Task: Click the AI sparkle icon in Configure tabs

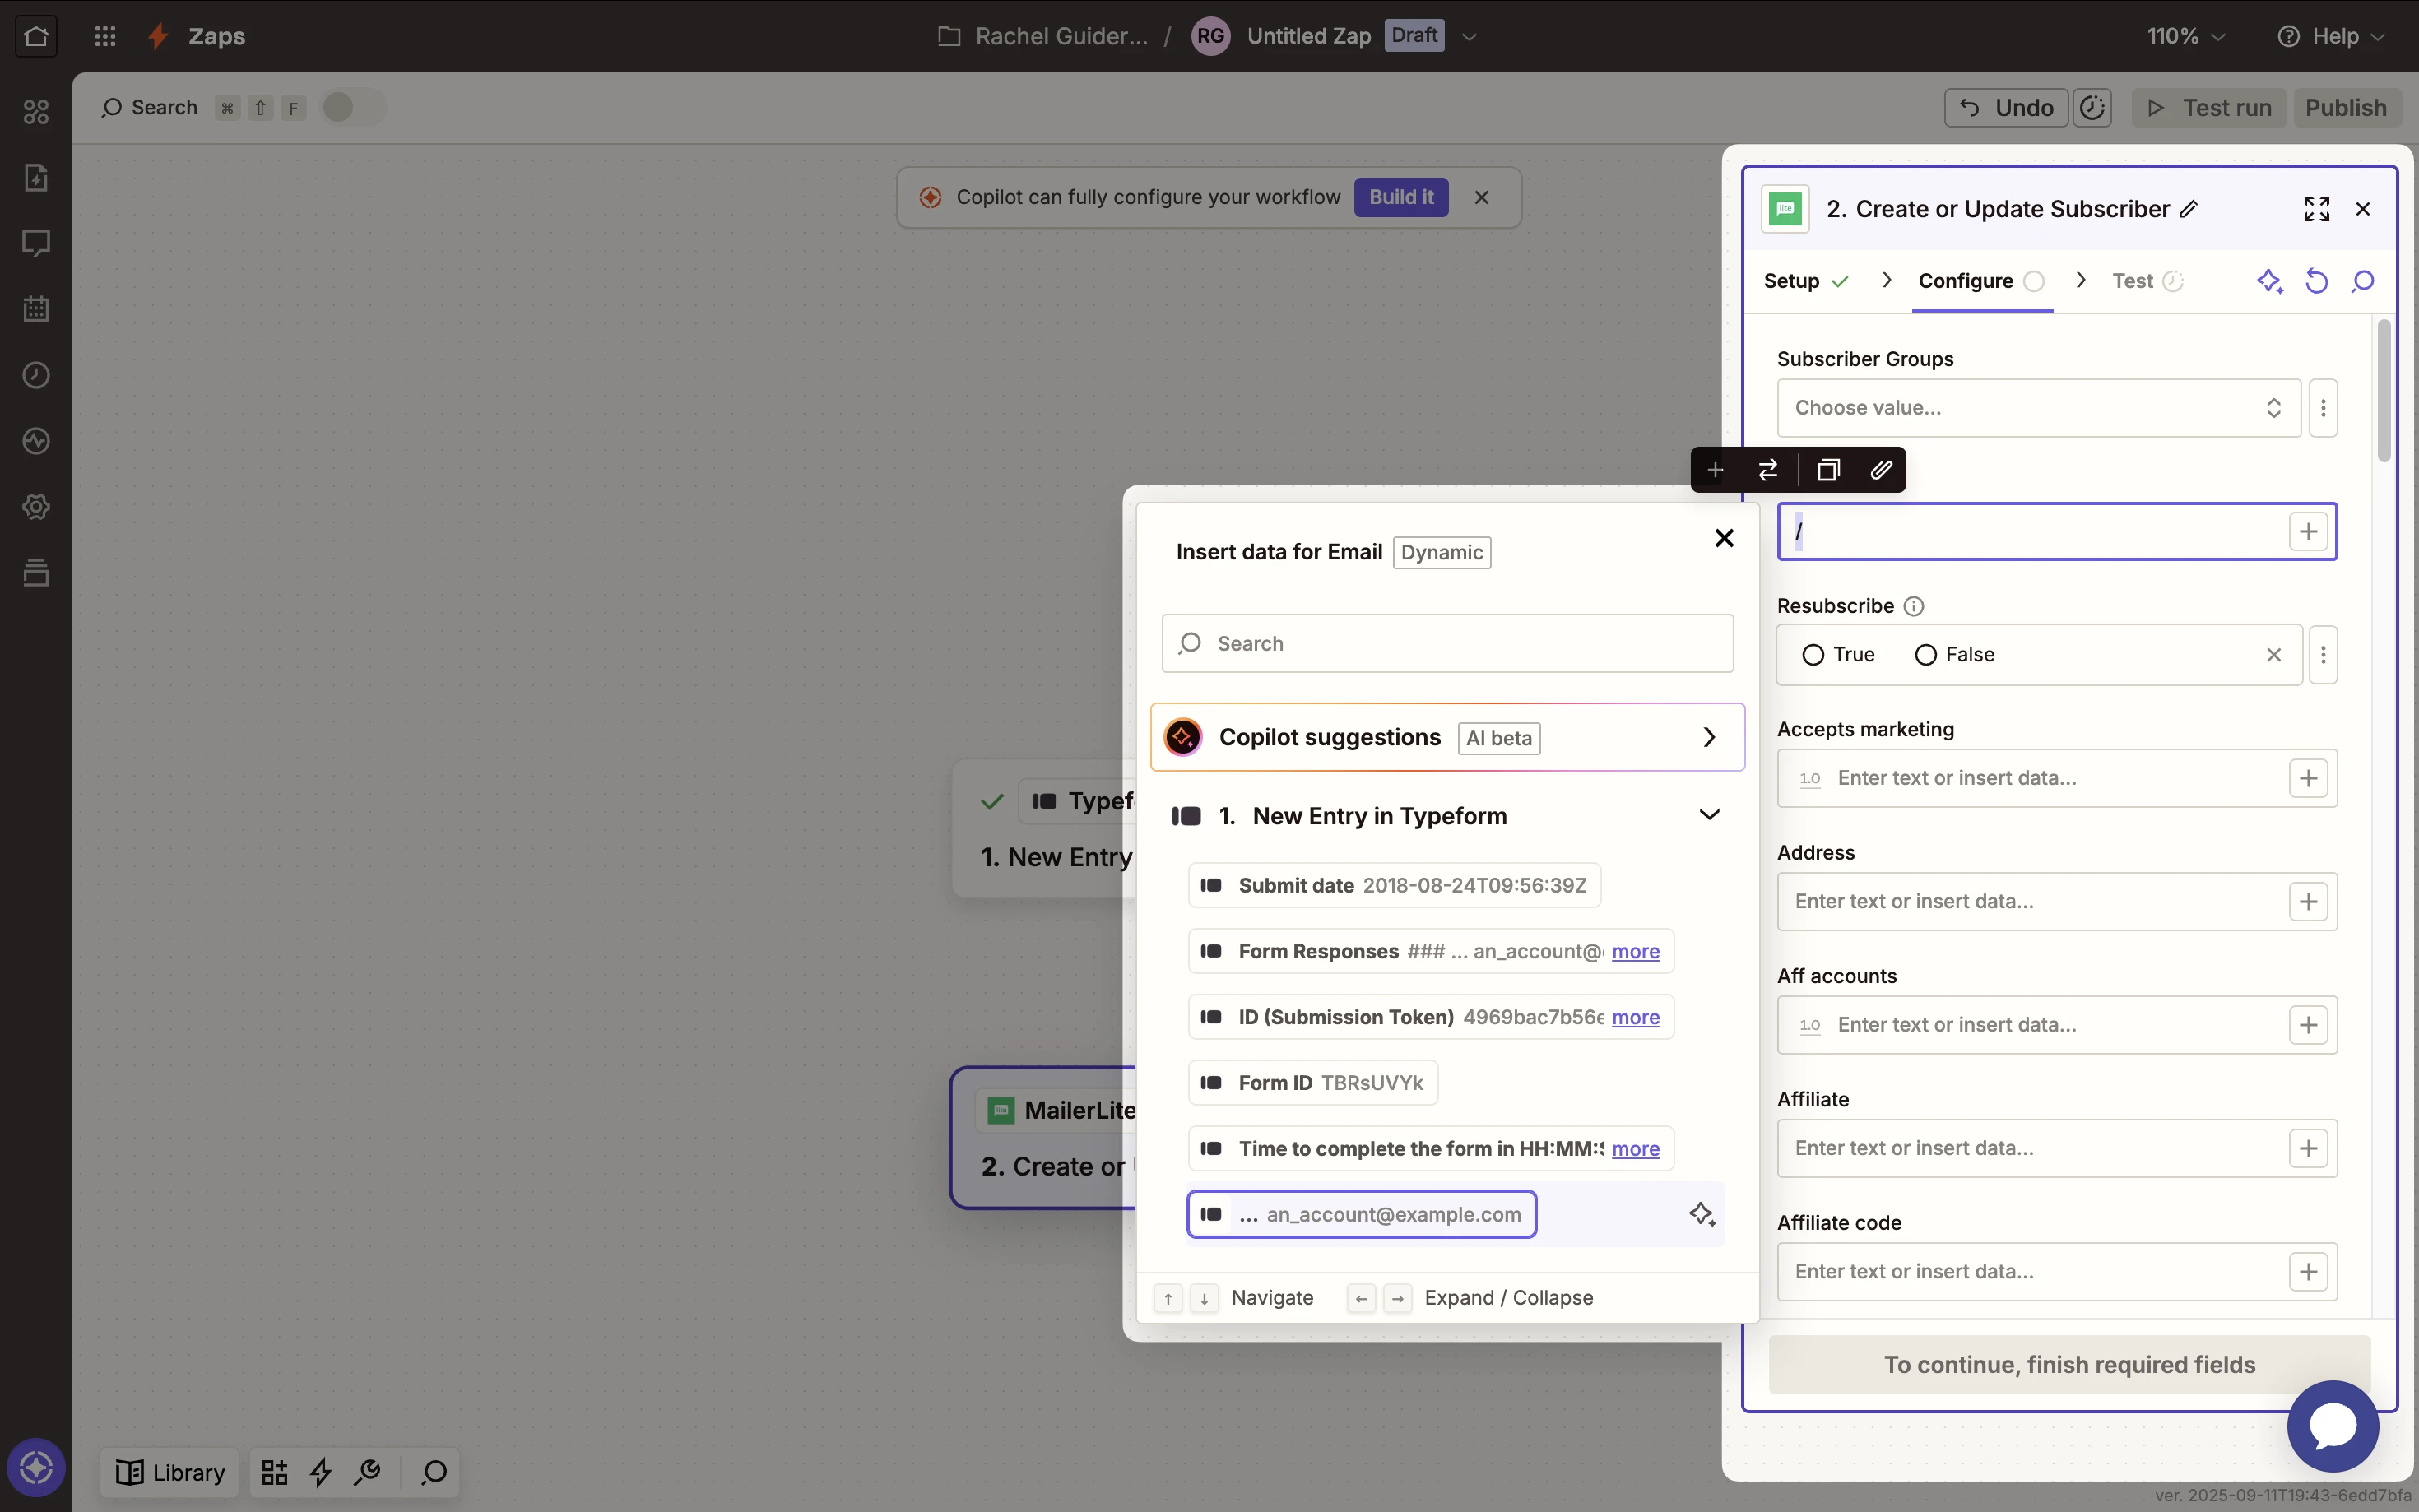Action: [x=2270, y=281]
